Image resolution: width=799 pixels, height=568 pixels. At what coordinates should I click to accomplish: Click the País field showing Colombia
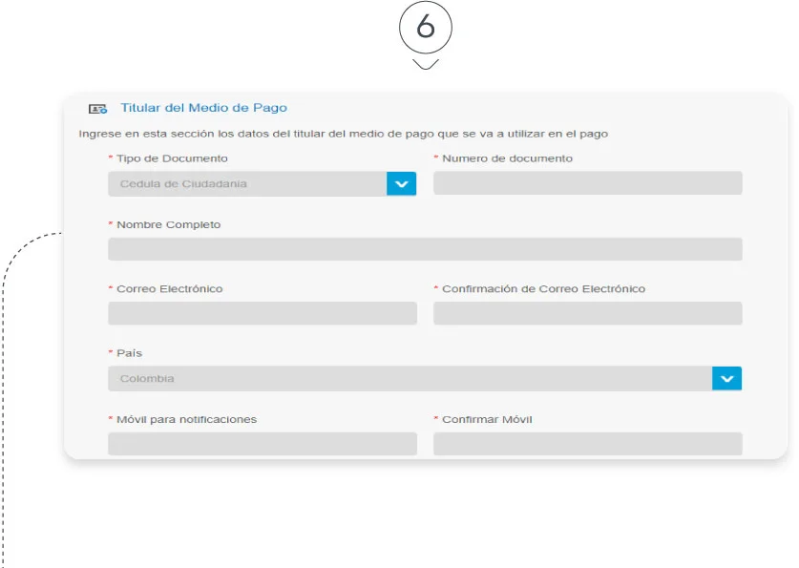click(382, 378)
